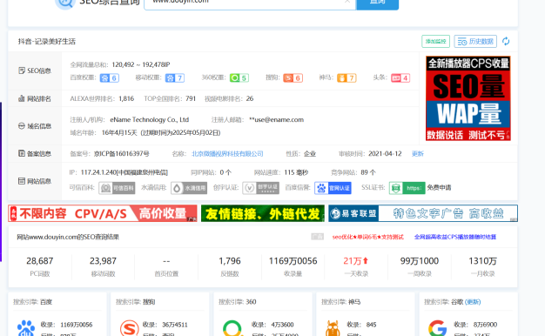Click the 移动权重 7 badge
Screen dimensions: 545x336
tap(174, 77)
